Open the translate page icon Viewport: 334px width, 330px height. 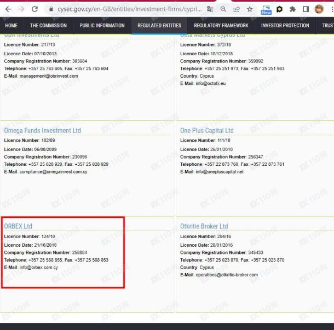210,9
